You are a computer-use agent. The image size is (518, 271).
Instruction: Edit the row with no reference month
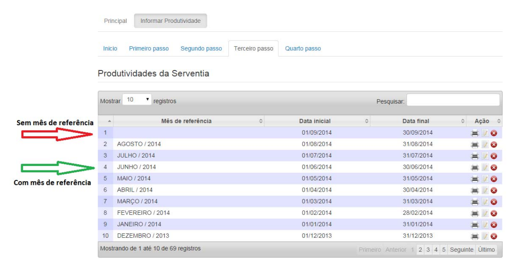click(x=485, y=133)
